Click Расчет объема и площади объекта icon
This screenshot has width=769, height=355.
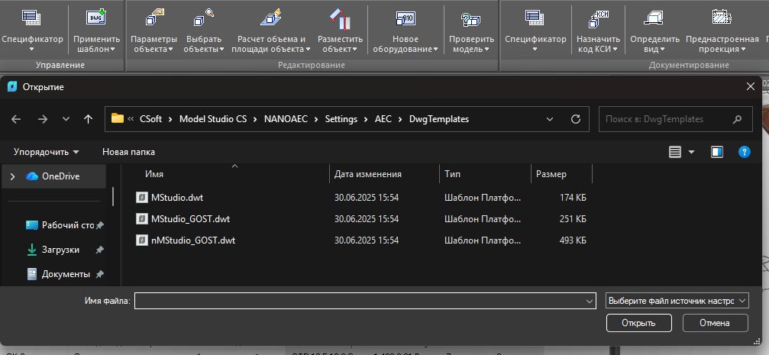click(x=271, y=18)
